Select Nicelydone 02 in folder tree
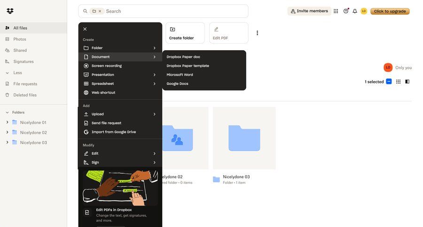Image resolution: width=423 pixels, height=227 pixels. (33, 132)
